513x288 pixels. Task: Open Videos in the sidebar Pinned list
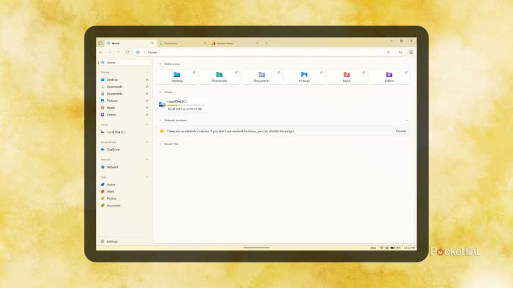pos(125,115)
